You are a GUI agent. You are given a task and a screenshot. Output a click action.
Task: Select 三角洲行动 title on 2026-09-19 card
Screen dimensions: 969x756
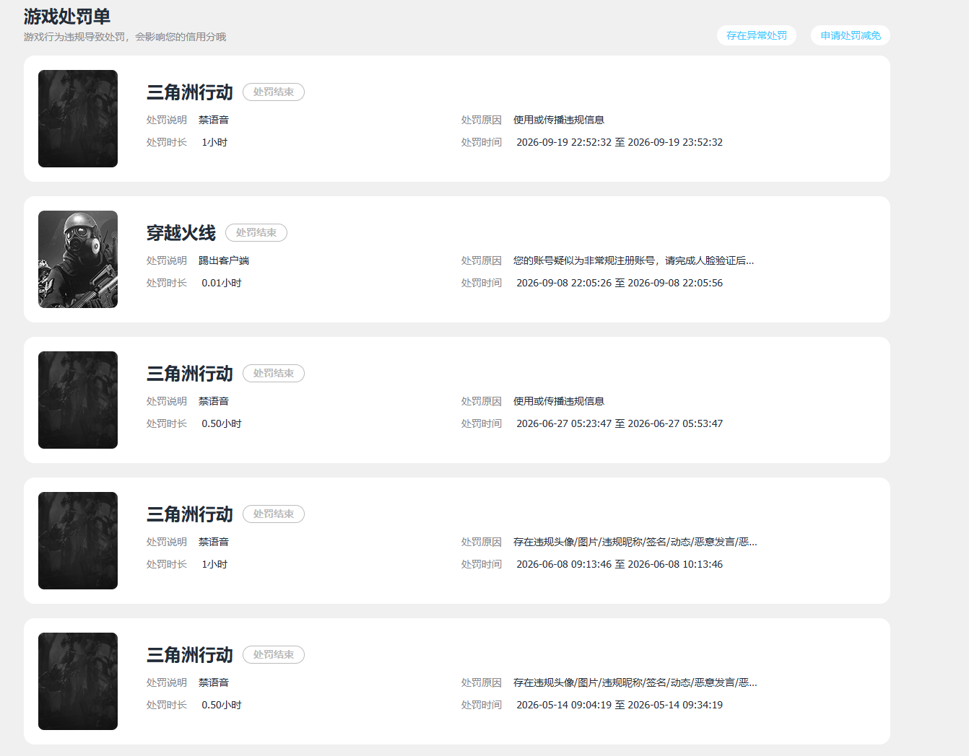[190, 92]
